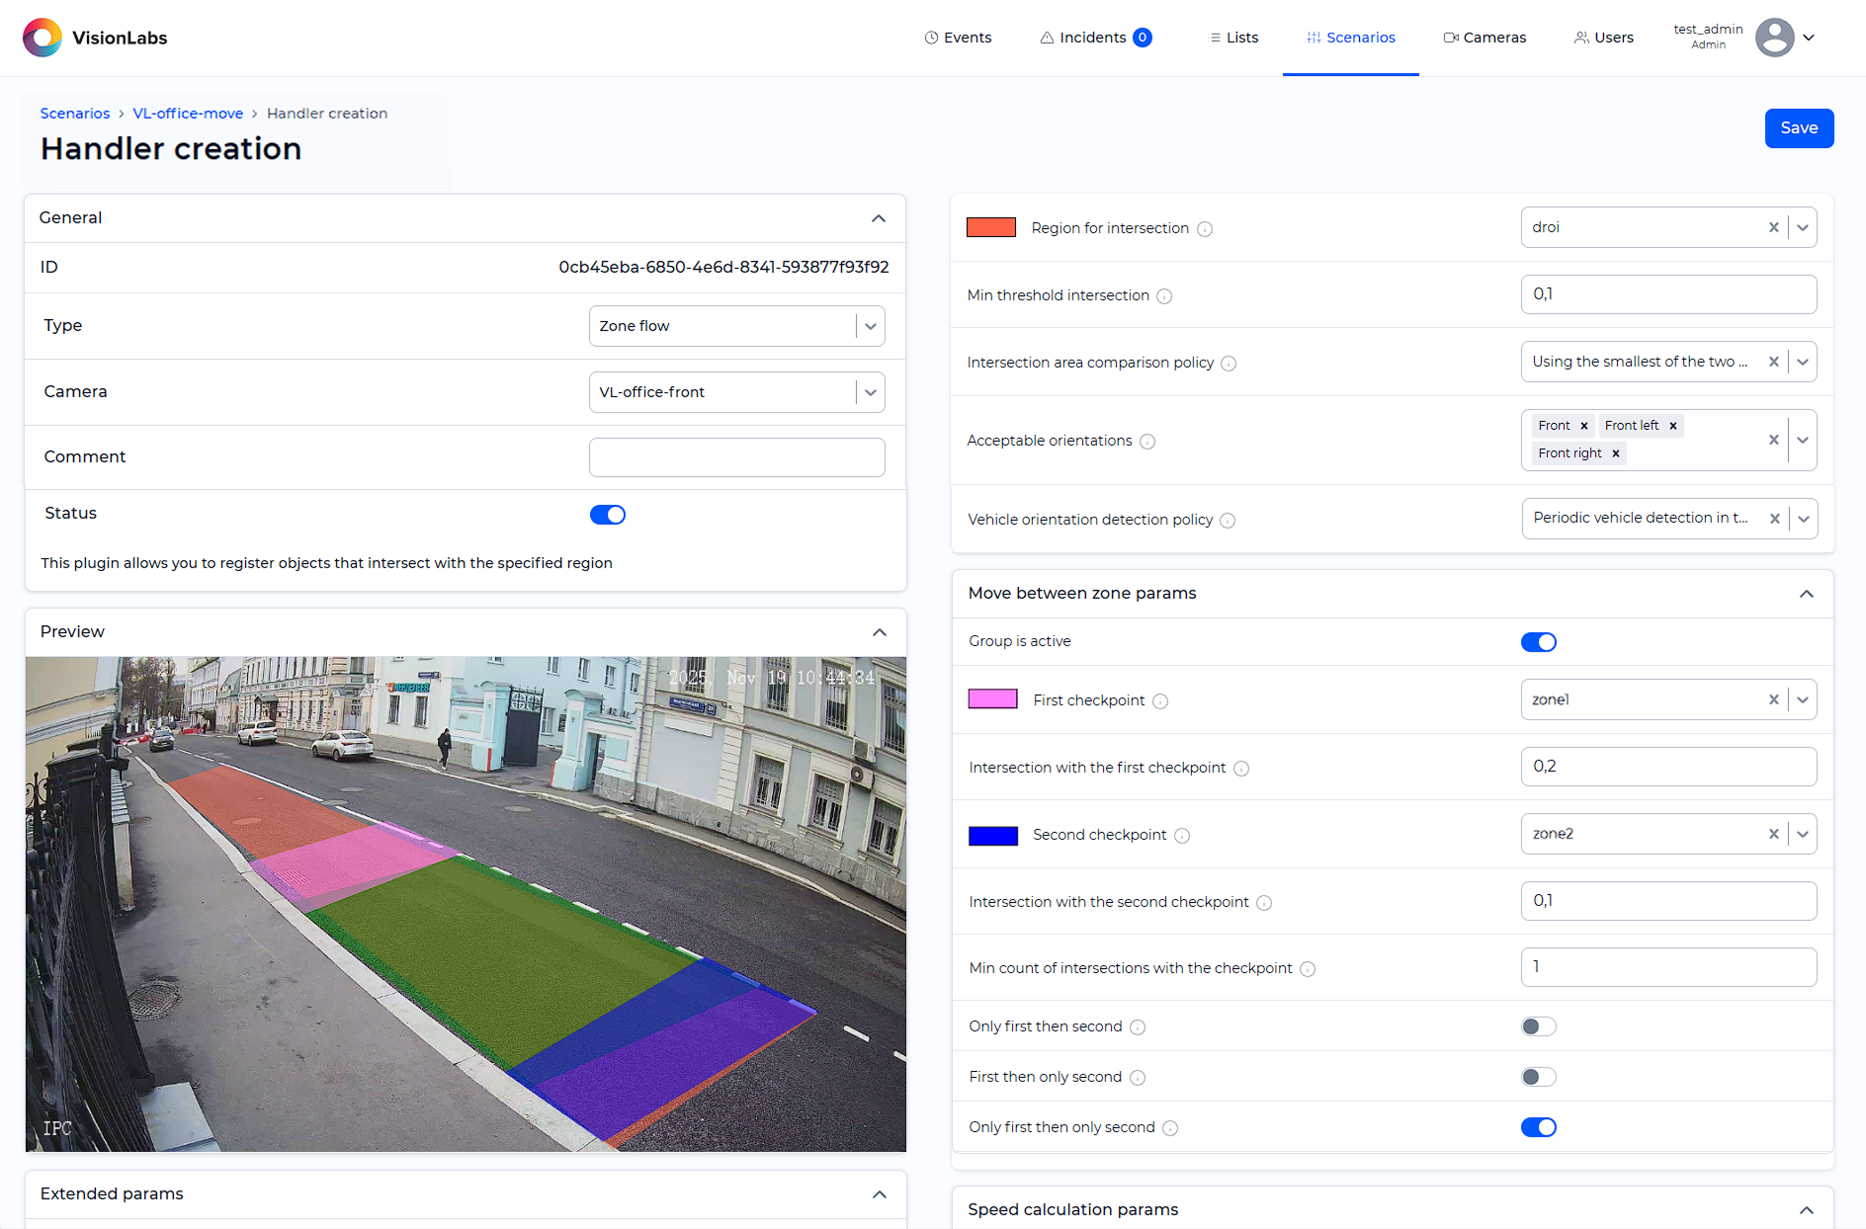Click info icon beside Min threshold intersection
This screenshot has width=1866, height=1229.
pyautogui.click(x=1164, y=296)
